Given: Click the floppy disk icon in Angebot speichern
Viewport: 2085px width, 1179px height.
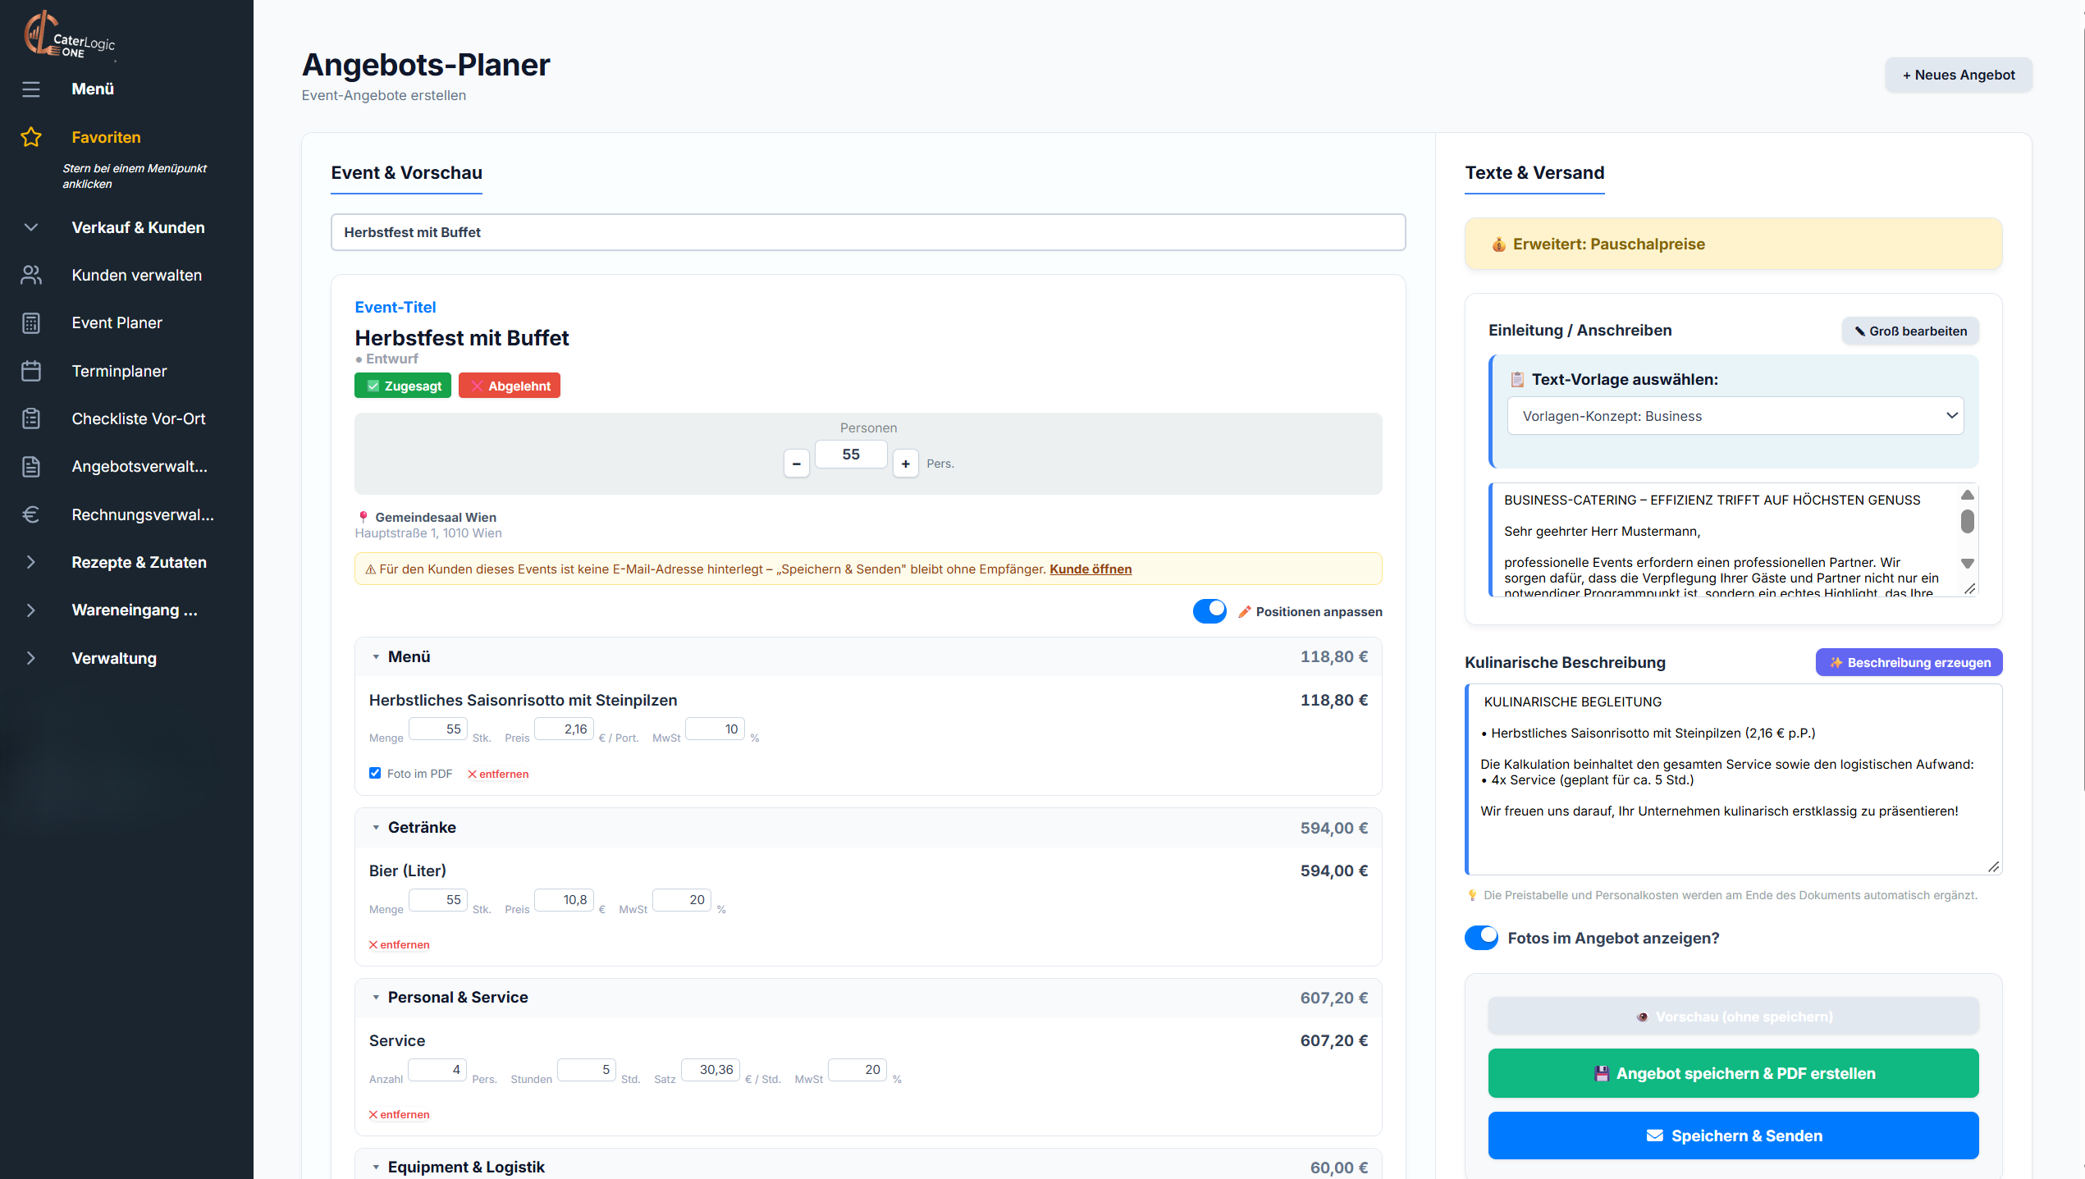Looking at the screenshot, I should (1601, 1073).
